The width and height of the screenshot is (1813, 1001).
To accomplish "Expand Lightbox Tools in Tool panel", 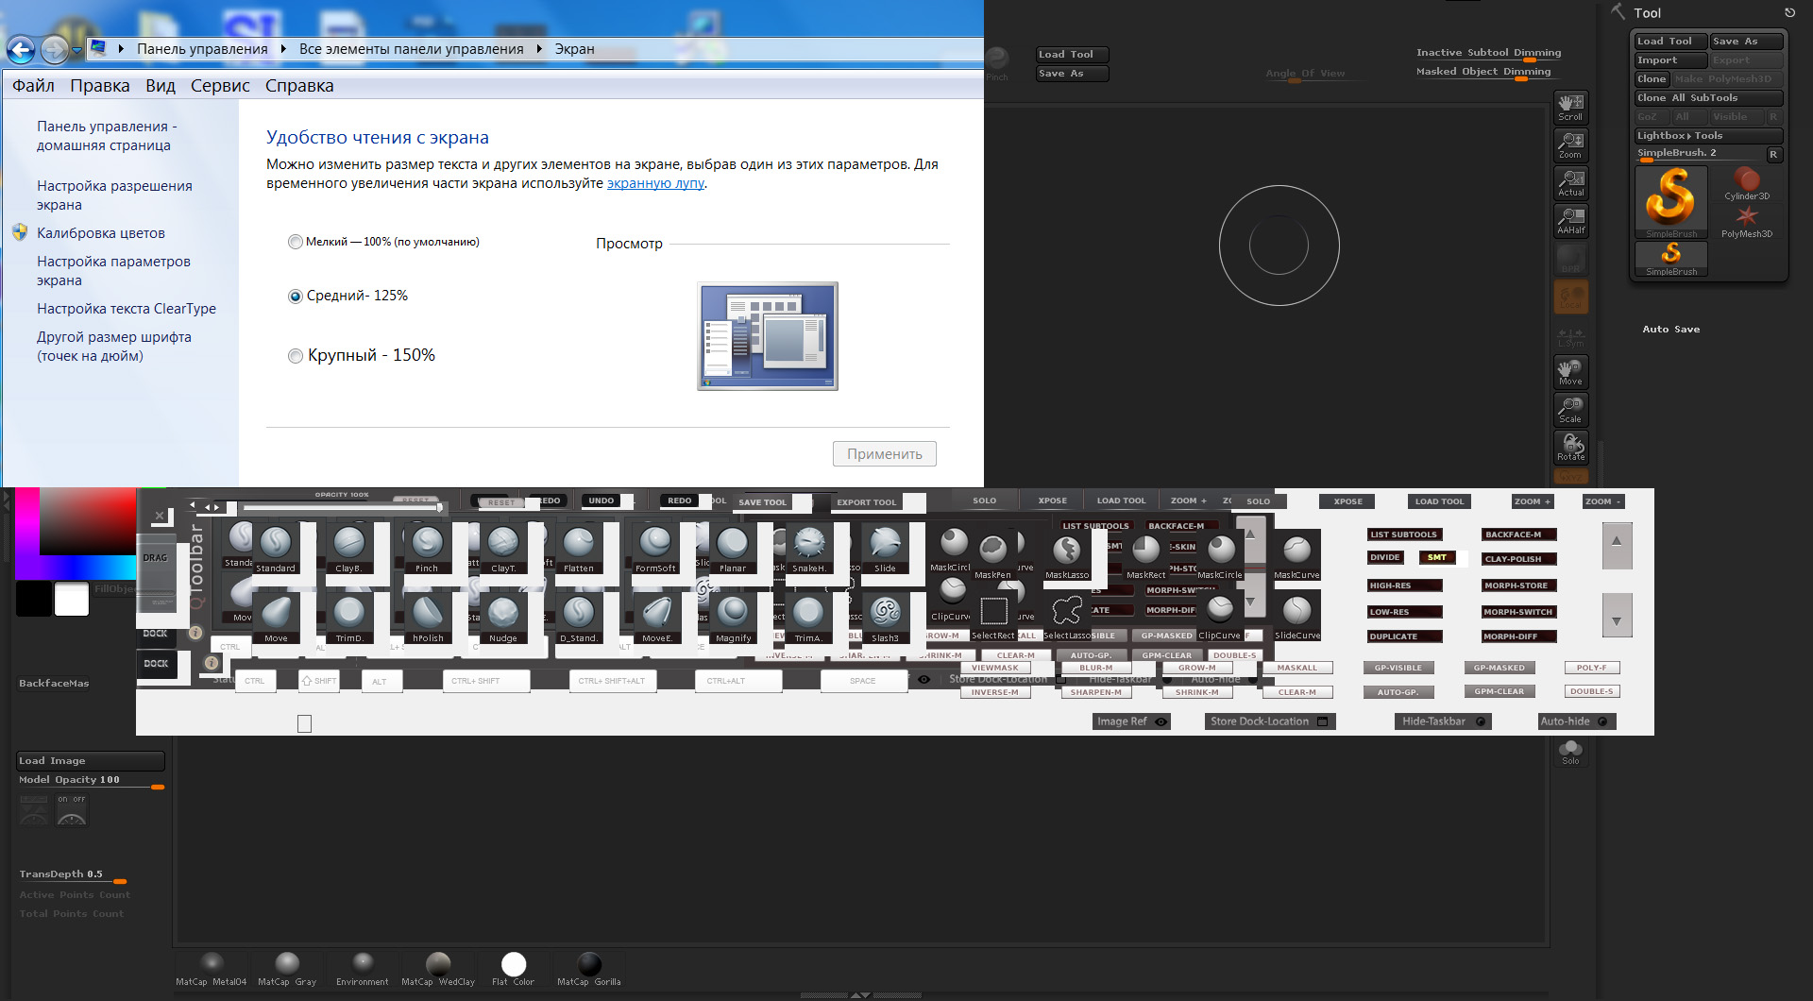I will (x=1679, y=136).
